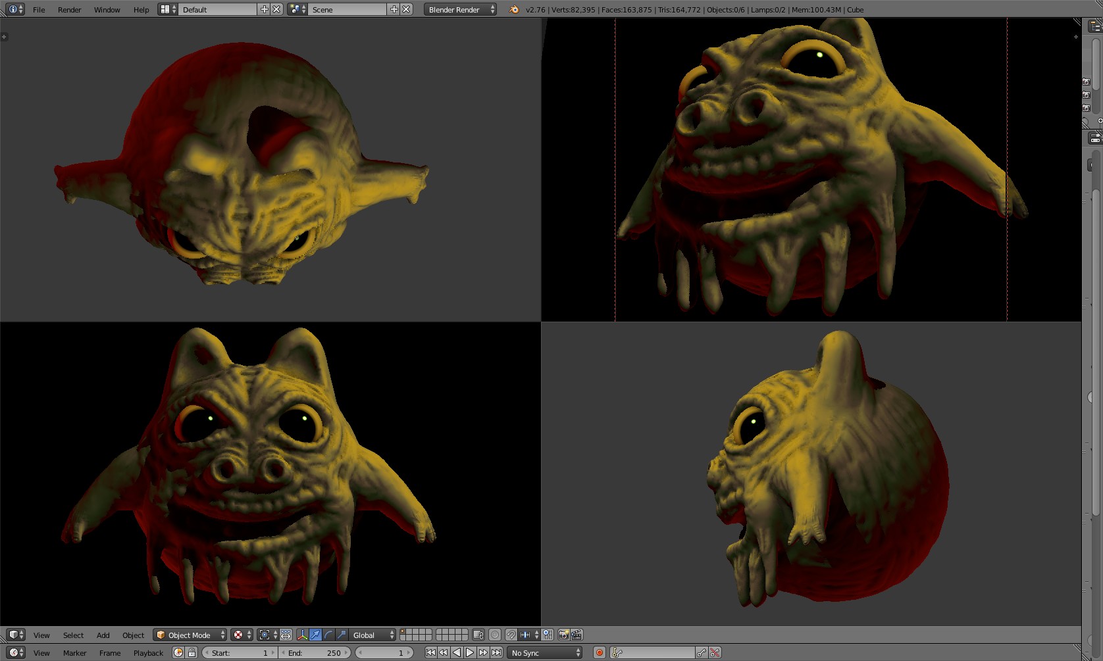
Task: Delete keyframes with crossed key icon
Action: [x=715, y=652]
